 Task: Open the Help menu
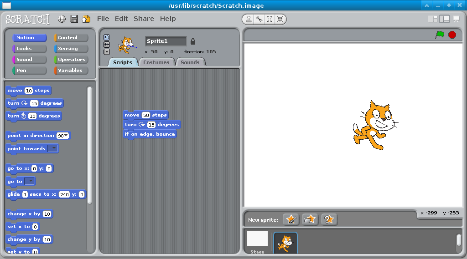(168, 19)
